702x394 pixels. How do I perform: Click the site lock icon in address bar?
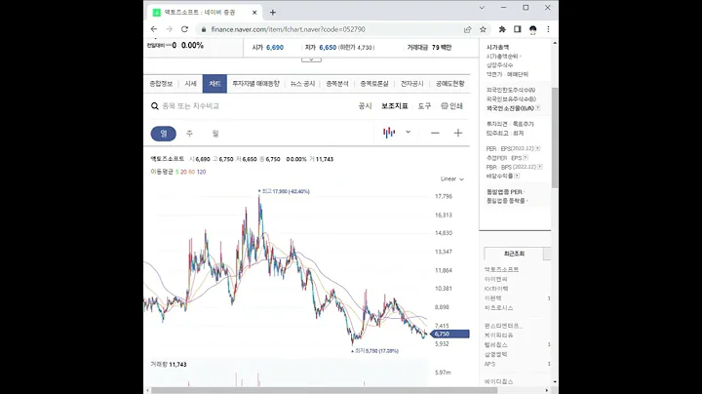[204, 29]
